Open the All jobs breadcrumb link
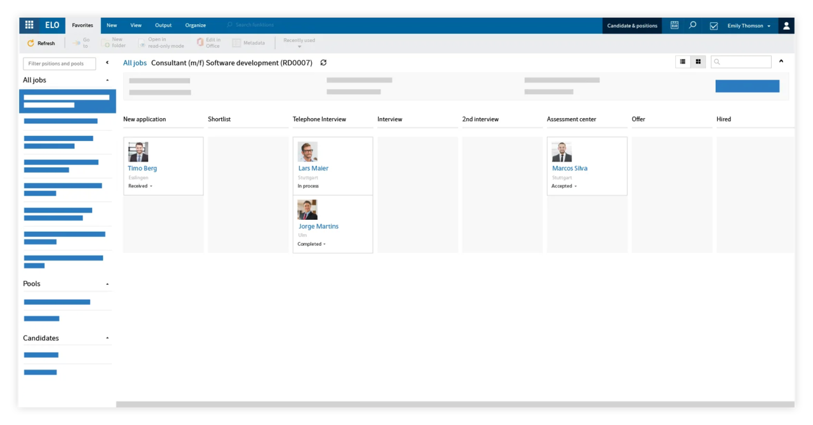 click(135, 62)
